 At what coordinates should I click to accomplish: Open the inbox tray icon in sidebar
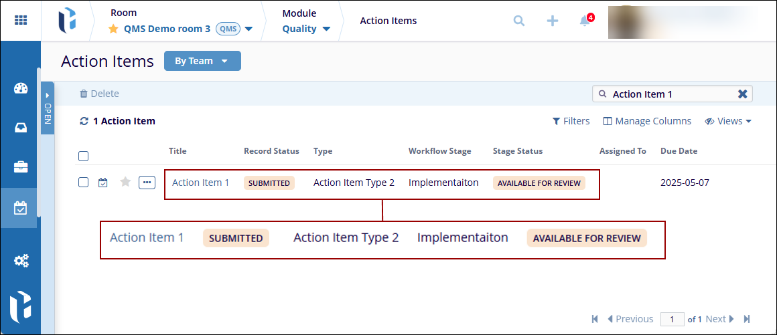[21, 128]
